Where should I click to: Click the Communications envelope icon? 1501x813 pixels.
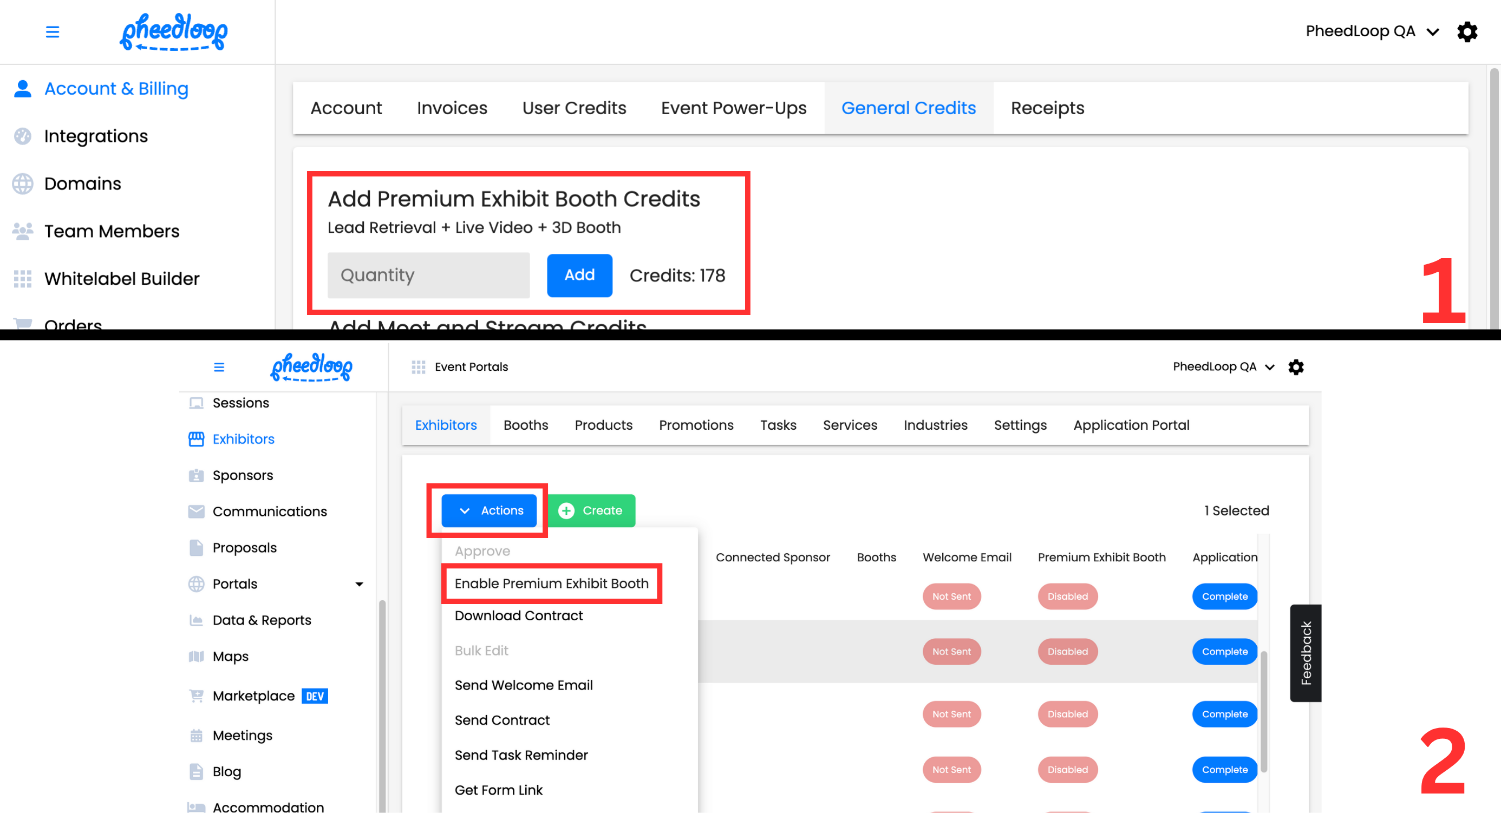(197, 512)
